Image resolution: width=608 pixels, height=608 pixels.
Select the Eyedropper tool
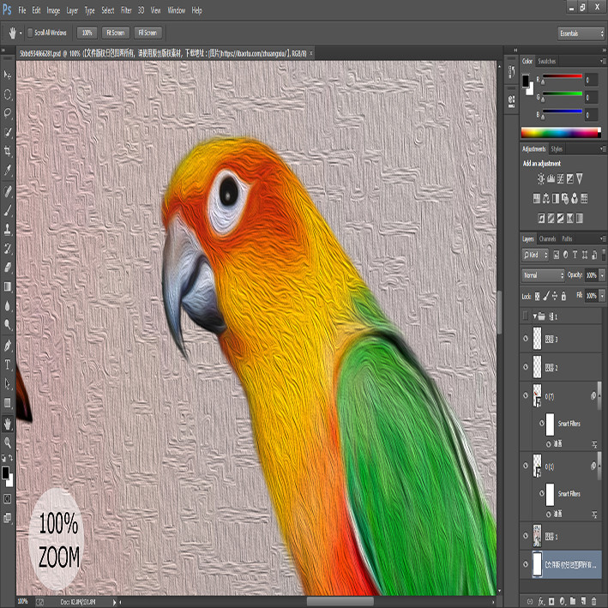click(x=8, y=170)
